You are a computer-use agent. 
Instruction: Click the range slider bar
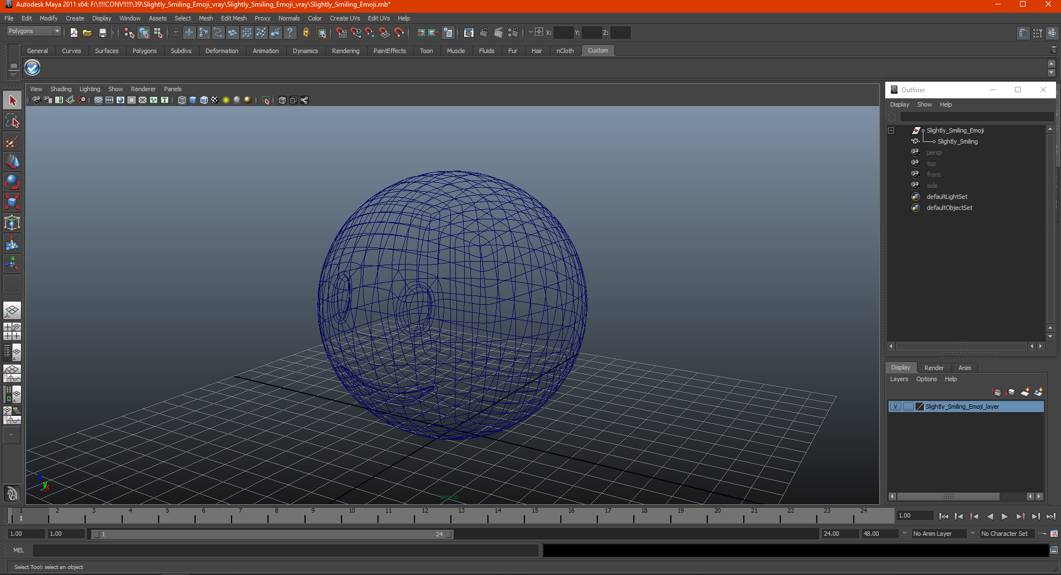(x=272, y=534)
